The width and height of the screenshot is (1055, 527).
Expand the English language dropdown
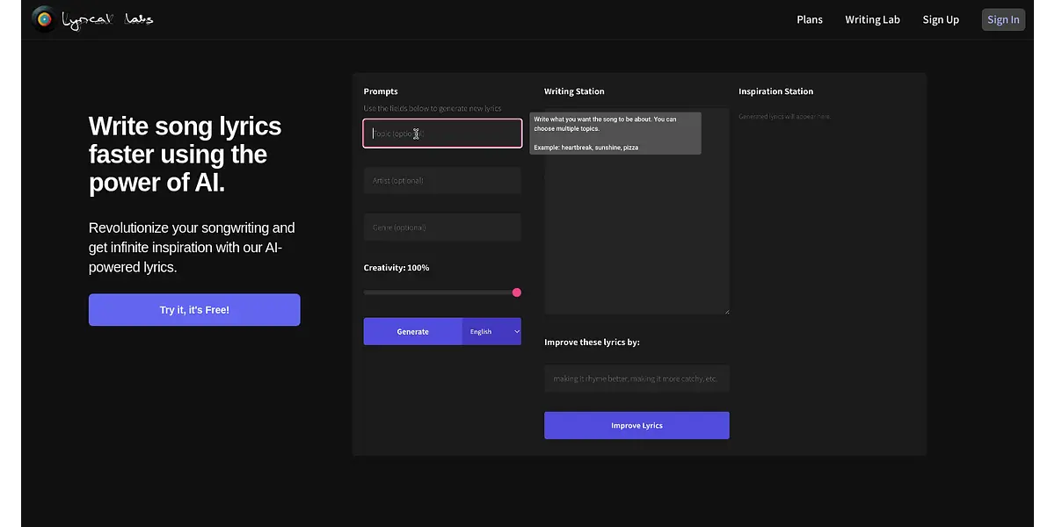point(492,332)
